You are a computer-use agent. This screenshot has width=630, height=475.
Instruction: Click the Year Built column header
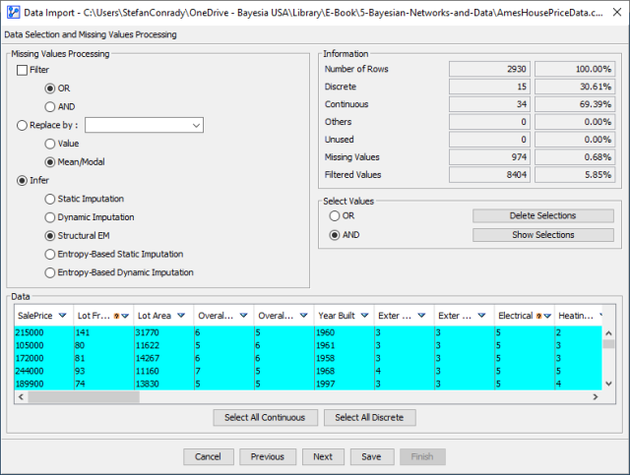(x=344, y=316)
